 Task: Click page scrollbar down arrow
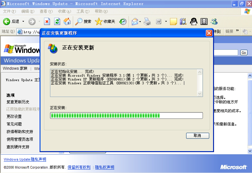[x=250, y=151]
